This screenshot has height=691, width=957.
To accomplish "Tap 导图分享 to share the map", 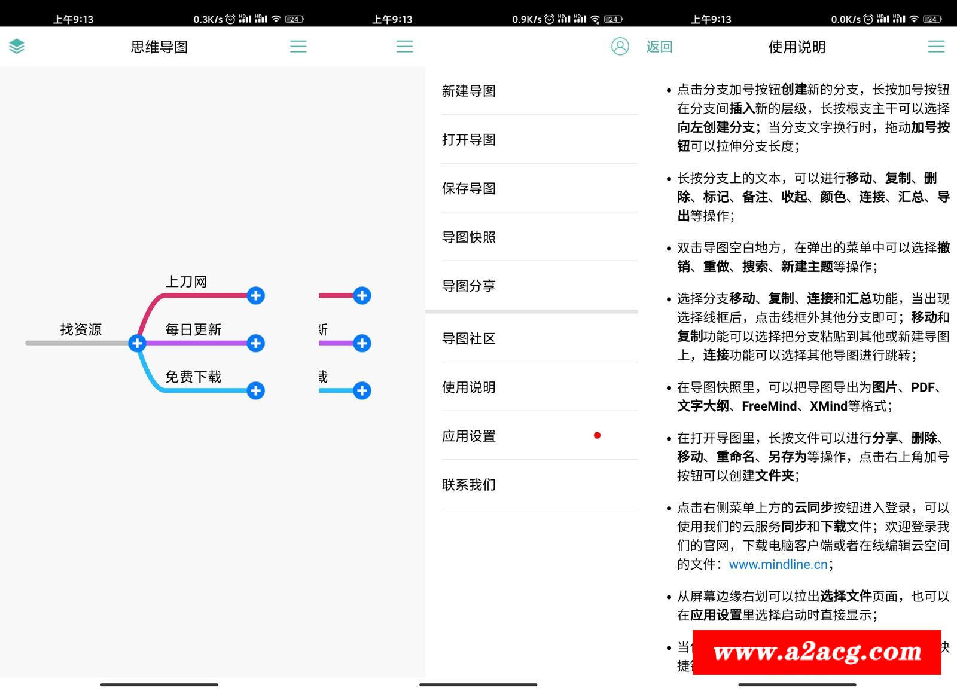I will pos(469,286).
